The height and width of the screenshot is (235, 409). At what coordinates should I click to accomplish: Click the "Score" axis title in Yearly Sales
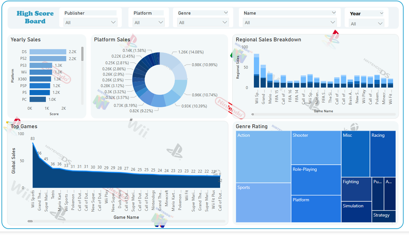[x=54, y=114]
